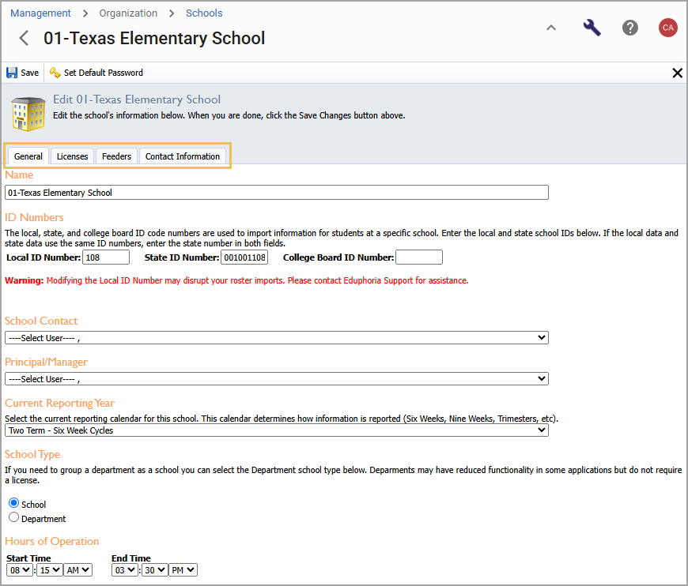This screenshot has width=688, height=586.
Task: Open the Start Time AM/PM dropdown
Action: pos(78,569)
